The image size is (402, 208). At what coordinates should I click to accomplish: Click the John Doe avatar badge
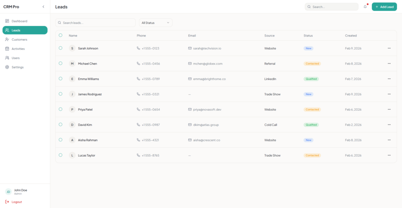(x=8, y=192)
